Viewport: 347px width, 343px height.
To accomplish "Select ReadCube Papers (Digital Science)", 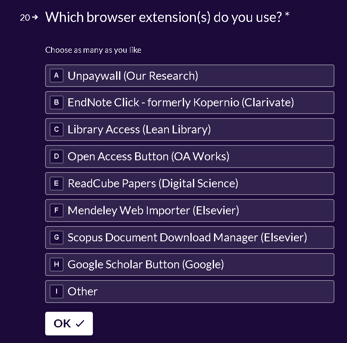I will pos(190,184).
